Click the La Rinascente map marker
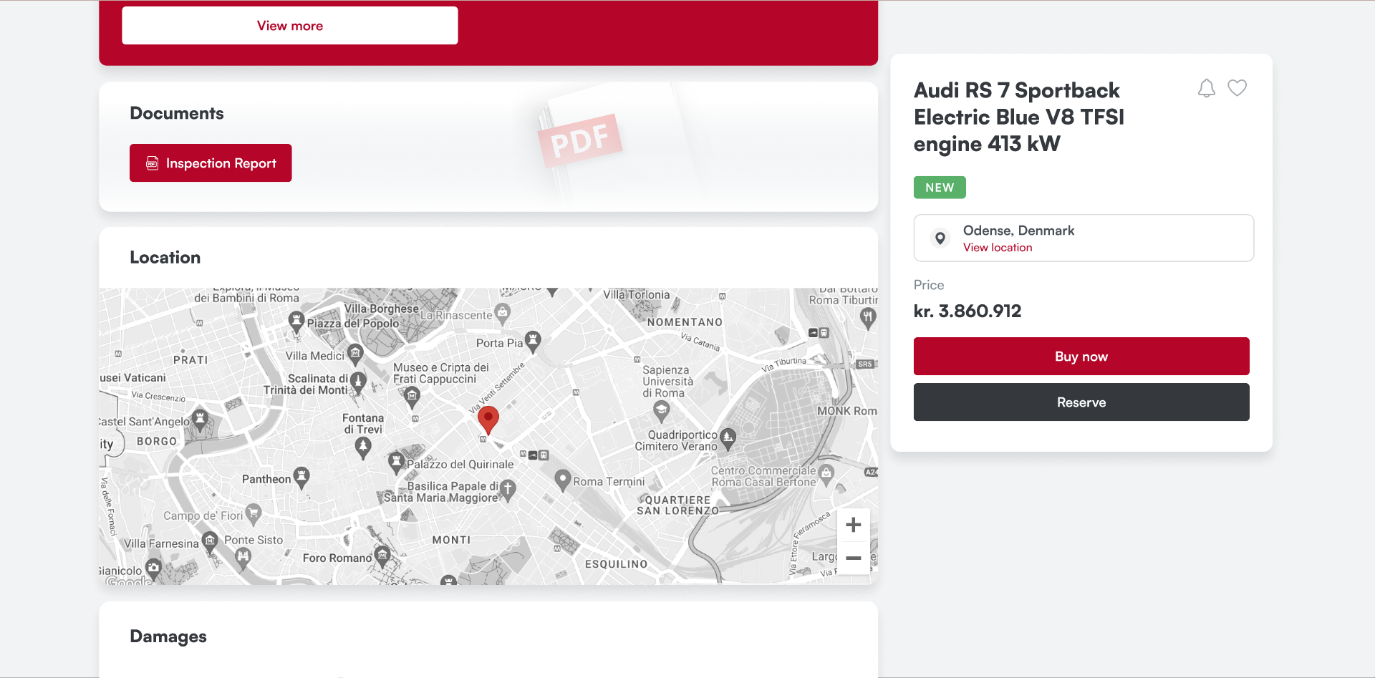This screenshot has height=678, width=1375. pyautogui.click(x=503, y=313)
